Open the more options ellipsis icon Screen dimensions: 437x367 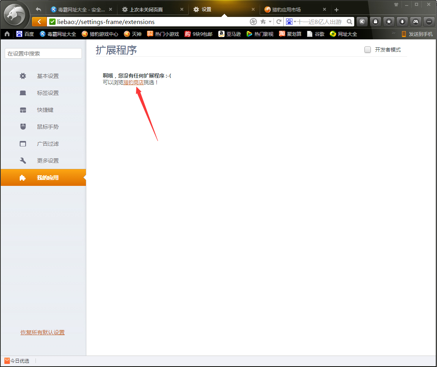pyautogui.click(x=428, y=22)
